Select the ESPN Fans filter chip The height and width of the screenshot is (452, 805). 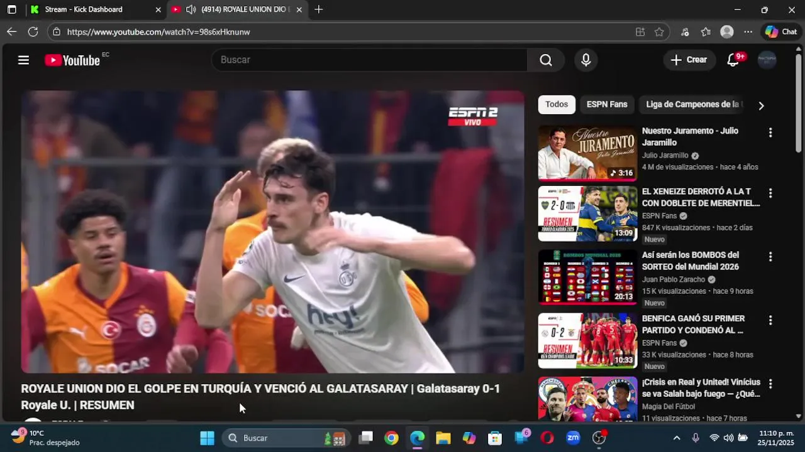coord(607,104)
